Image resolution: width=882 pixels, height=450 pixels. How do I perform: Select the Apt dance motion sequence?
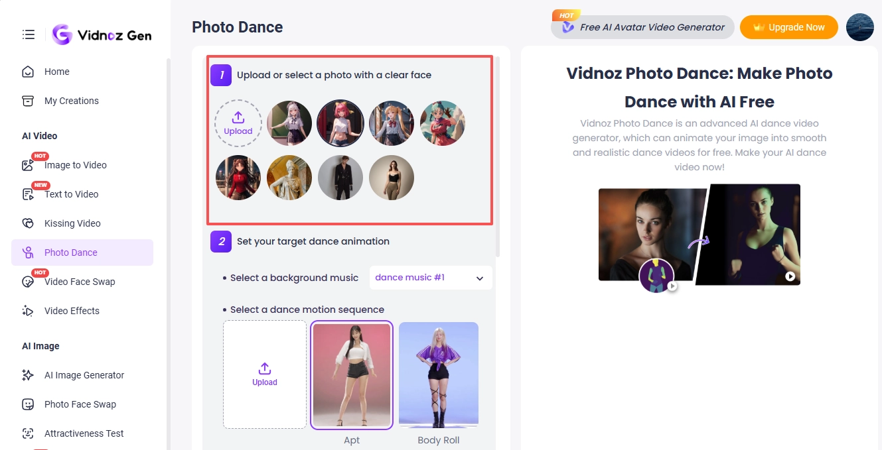pos(352,374)
